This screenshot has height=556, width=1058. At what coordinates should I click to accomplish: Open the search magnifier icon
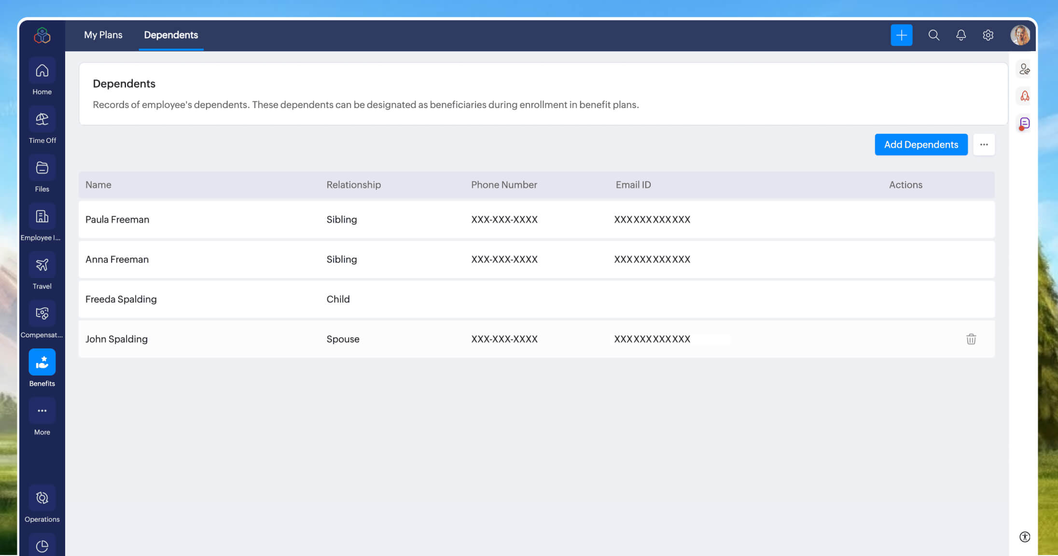tap(933, 35)
